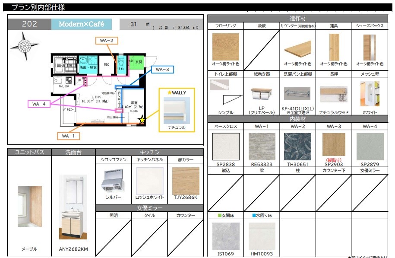Click the Modern×Café plan title

[x=81, y=24]
